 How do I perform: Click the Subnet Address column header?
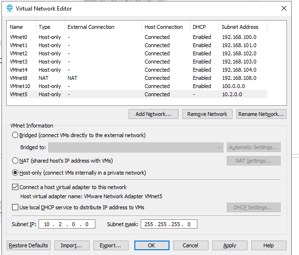(x=243, y=27)
